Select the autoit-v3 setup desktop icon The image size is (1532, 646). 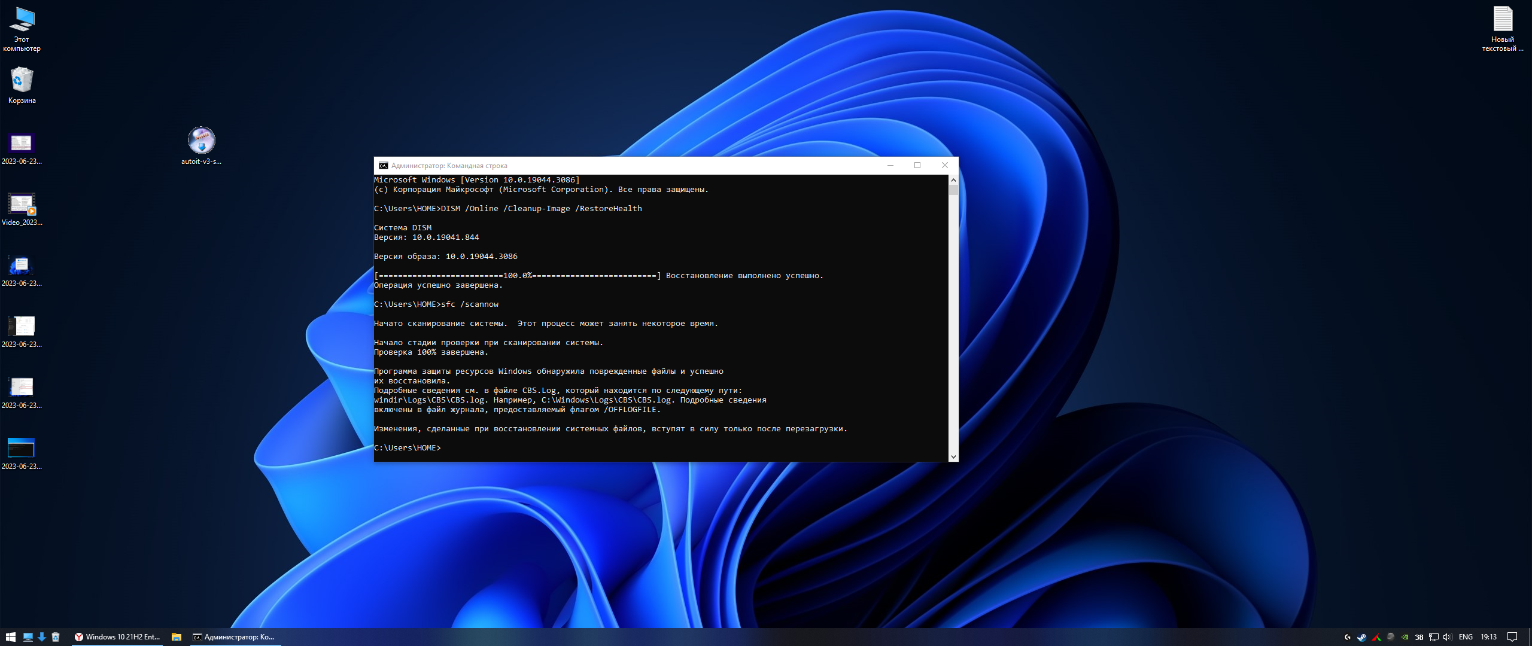(202, 141)
